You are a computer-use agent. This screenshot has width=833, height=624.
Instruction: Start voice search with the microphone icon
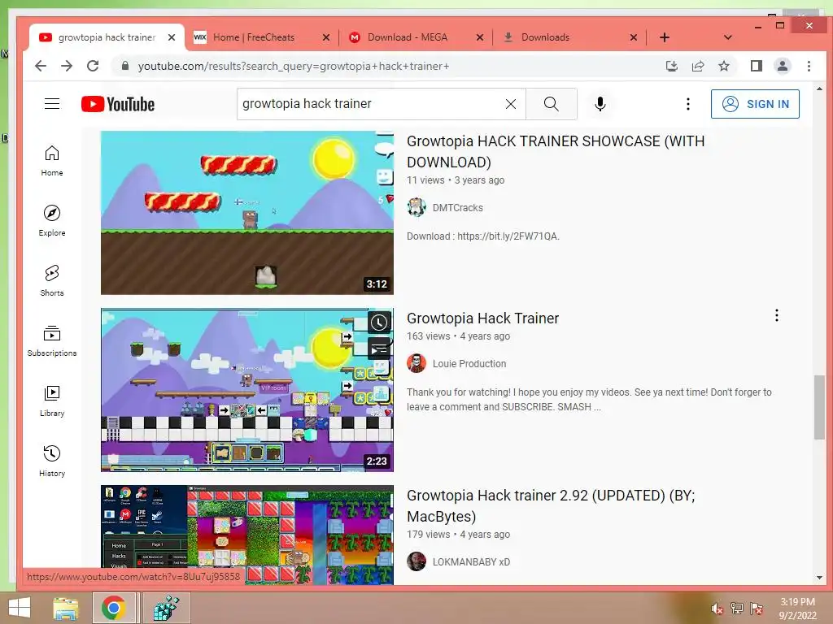(600, 104)
